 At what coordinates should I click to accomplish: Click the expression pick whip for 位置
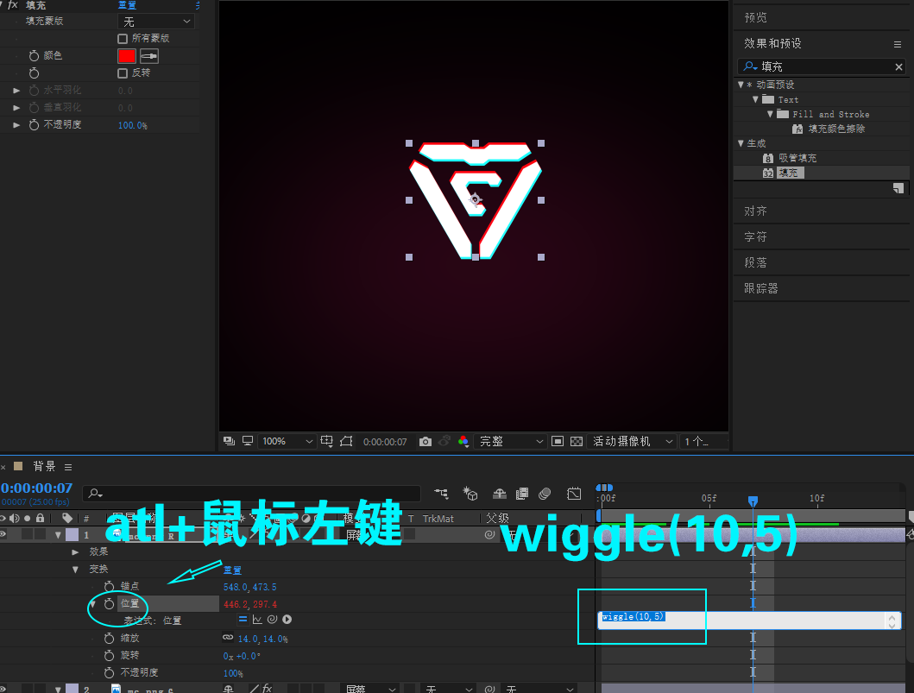[x=271, y=620]
